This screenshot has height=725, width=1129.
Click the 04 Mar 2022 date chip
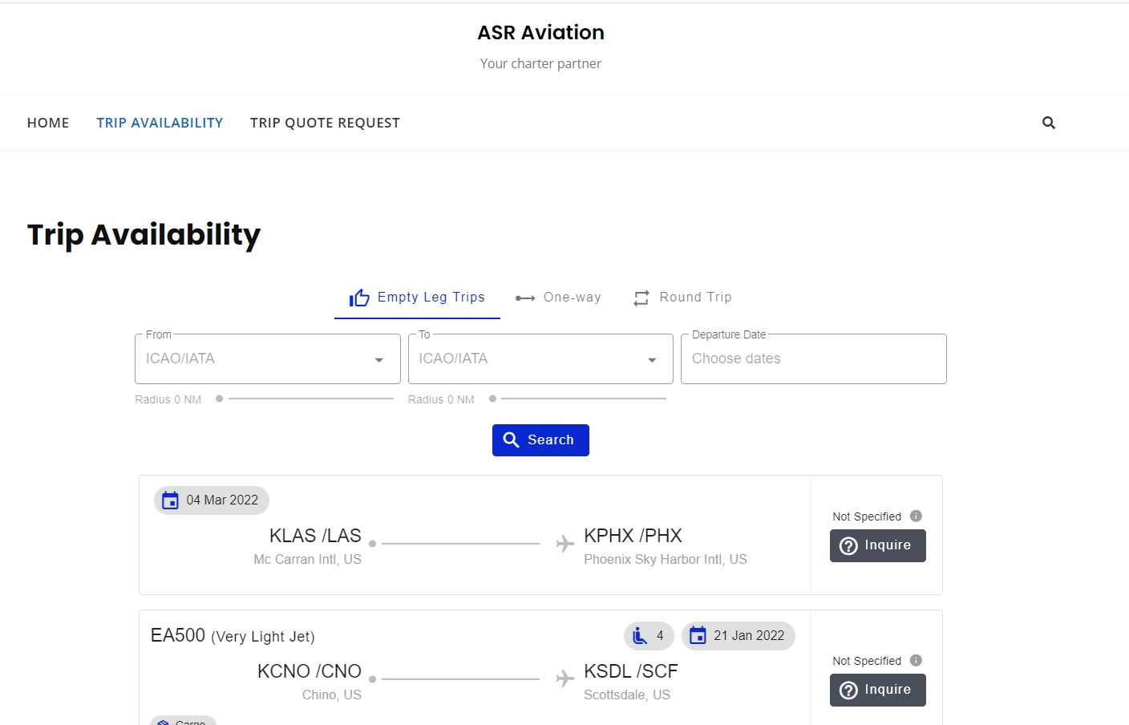tap(212, 500)
